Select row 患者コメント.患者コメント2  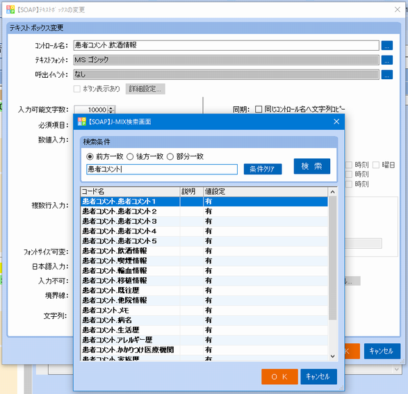204,211
